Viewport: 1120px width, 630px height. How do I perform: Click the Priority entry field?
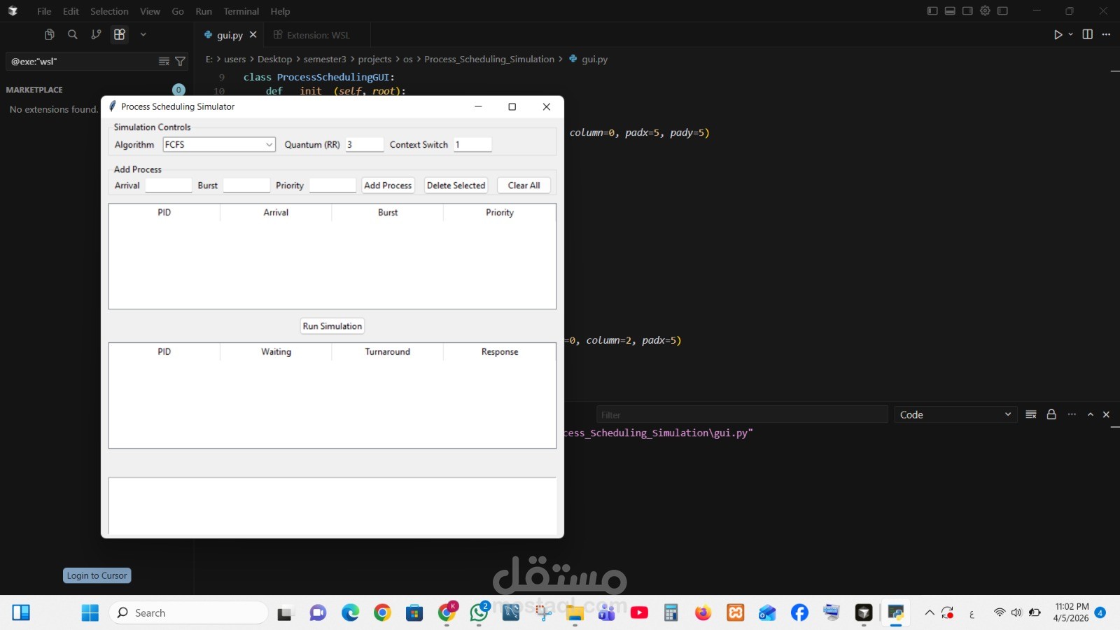coord(333,185)
